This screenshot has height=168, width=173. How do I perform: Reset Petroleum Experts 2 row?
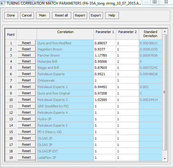point(27,87)
